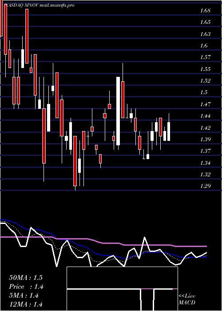
Task: Click the 1.5 price axis label
Action: click(x=204, y=92)
